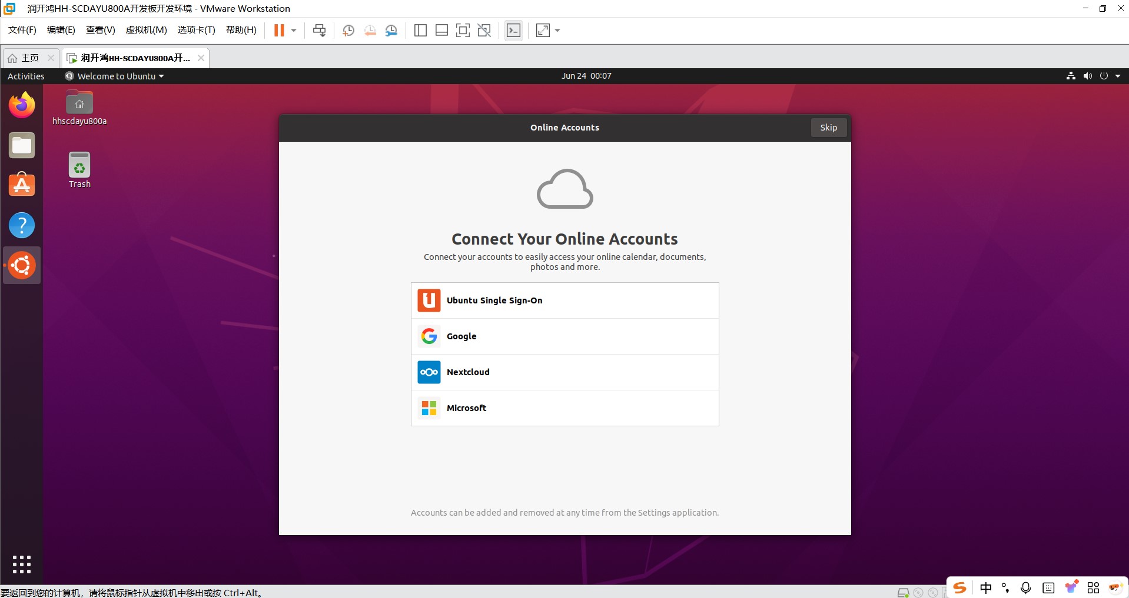Open the 选项卡(T) menu
This screenshot has height=598, width=1129.
click(197, 30)
